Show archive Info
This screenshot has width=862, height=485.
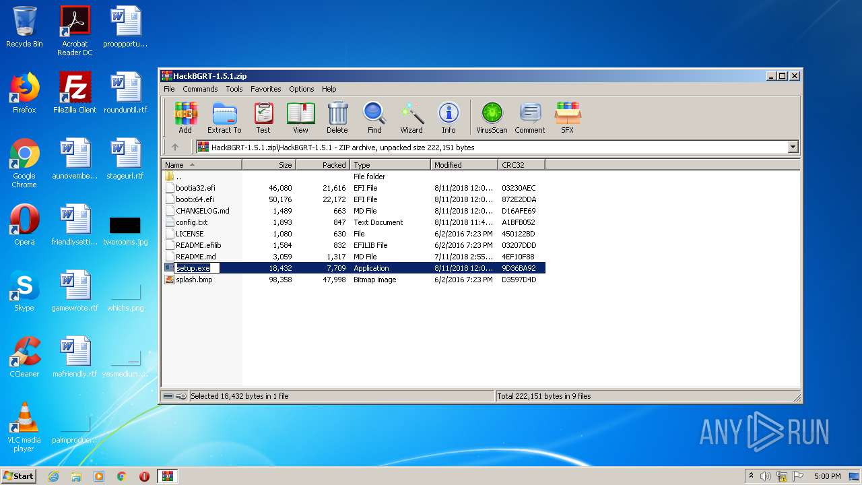(449, 118)
